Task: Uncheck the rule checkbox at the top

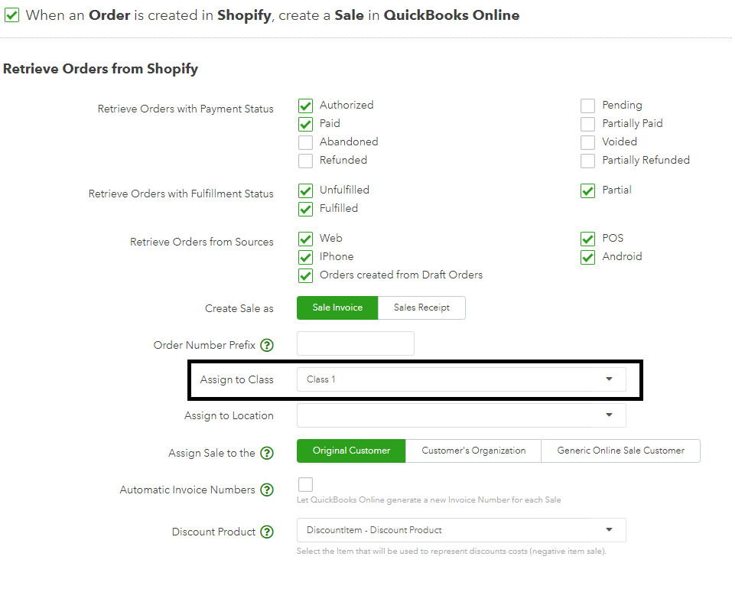Action: point(12,15)
